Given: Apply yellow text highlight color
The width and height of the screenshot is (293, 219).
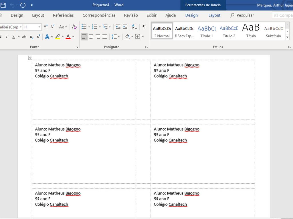Looking at the screenshot, I should (58, 37).
